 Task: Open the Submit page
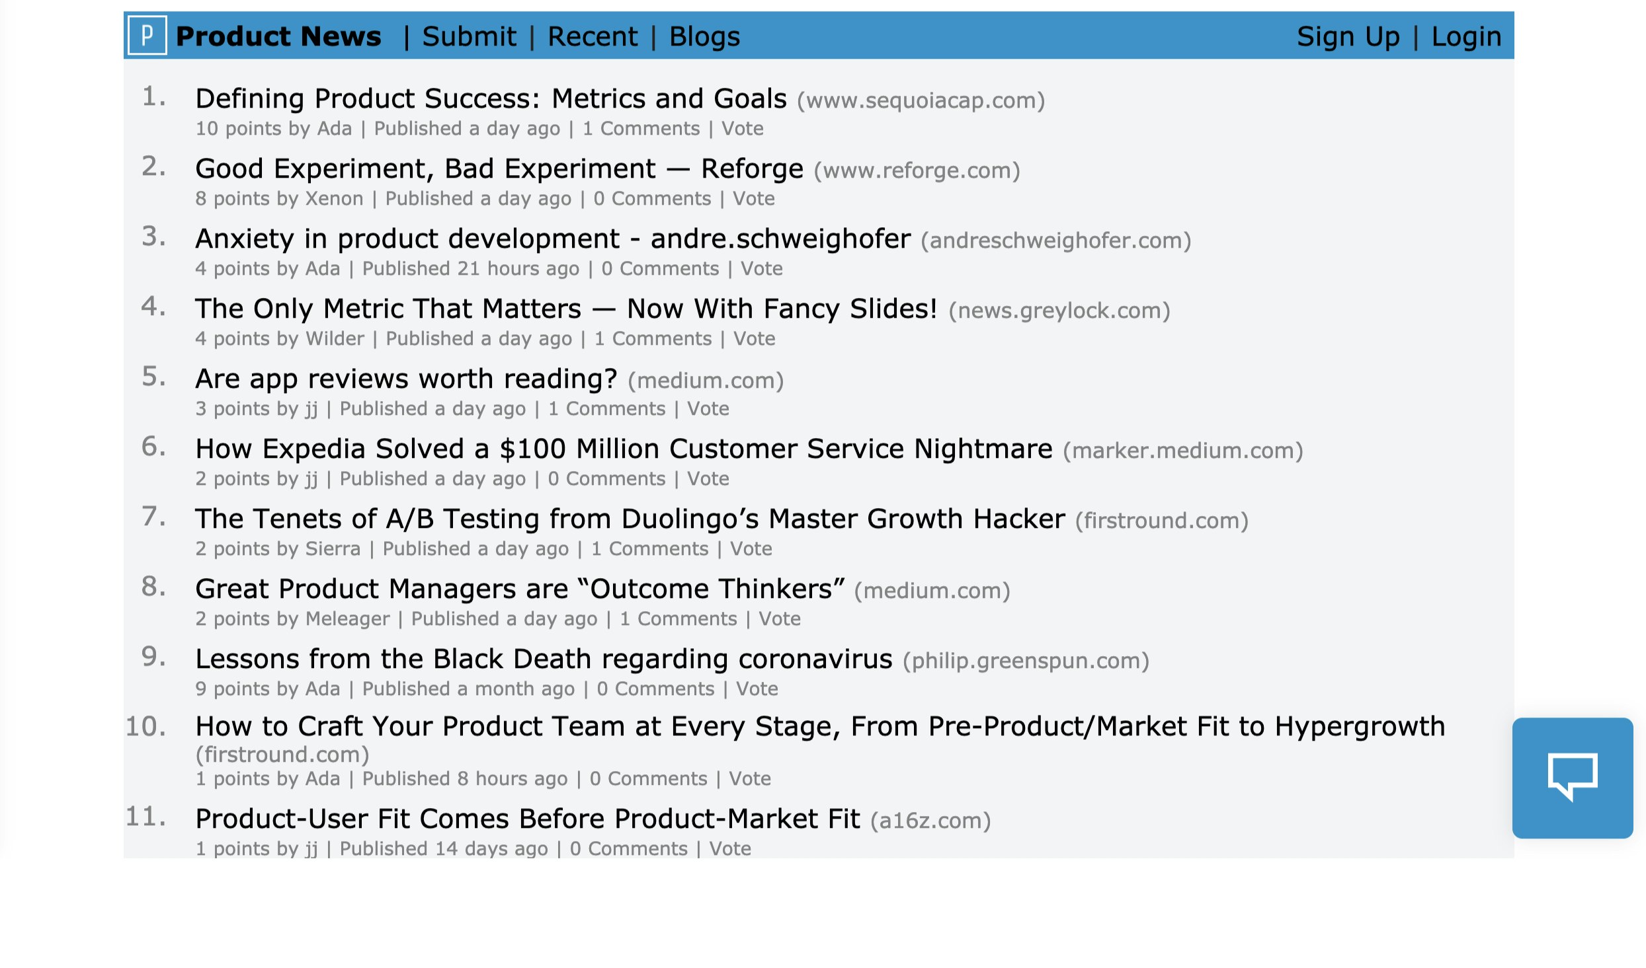pyautogui.click(x=469, y=36)
